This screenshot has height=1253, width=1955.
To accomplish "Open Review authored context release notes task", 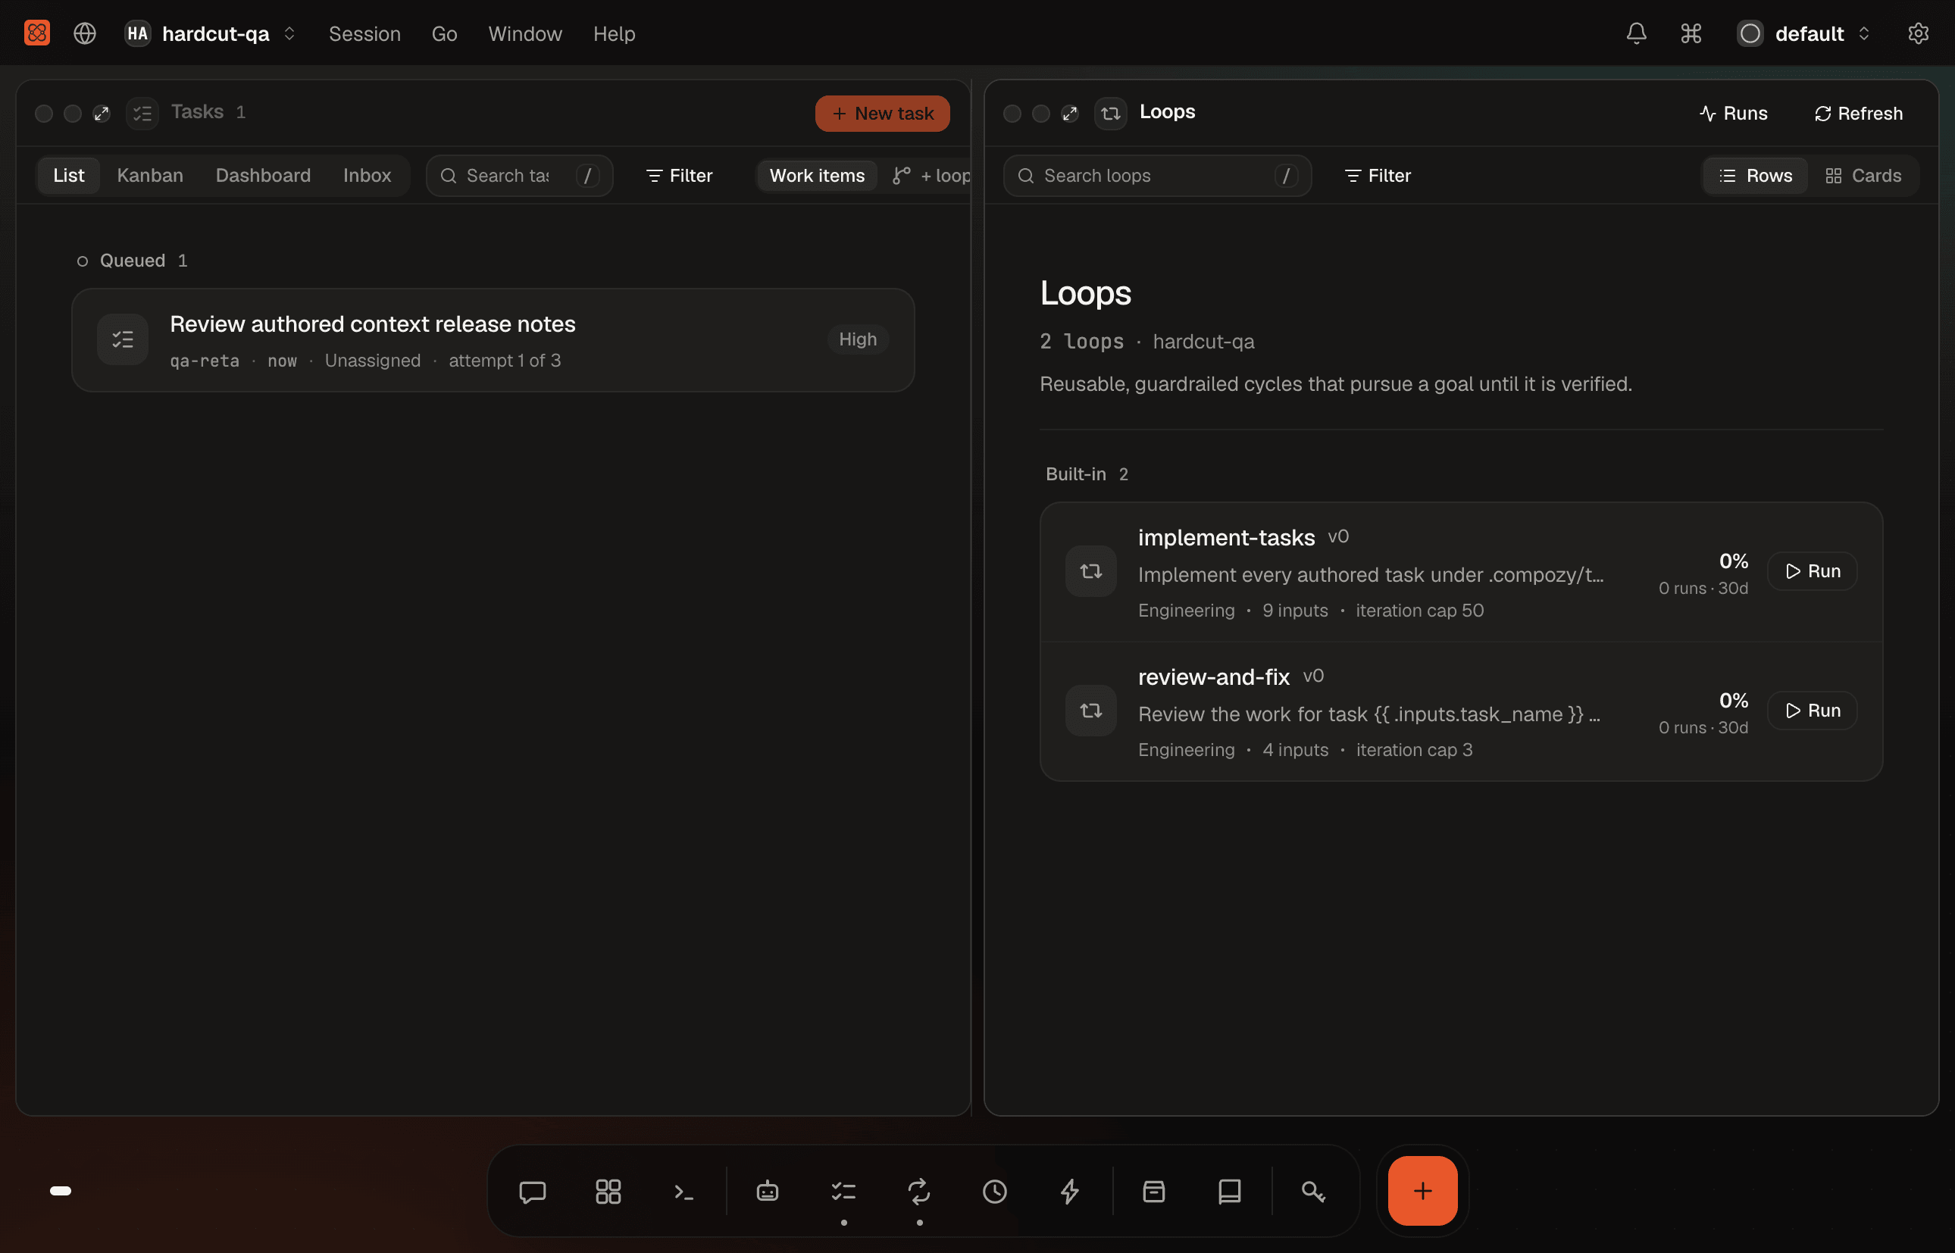I will pos(493,340).
